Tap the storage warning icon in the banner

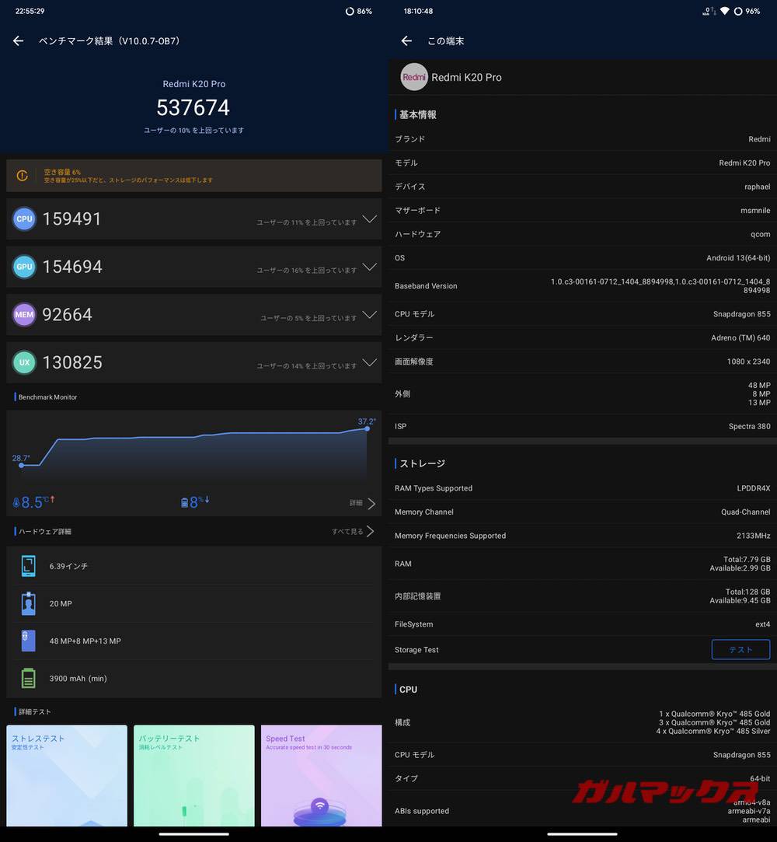coord(23,175)
